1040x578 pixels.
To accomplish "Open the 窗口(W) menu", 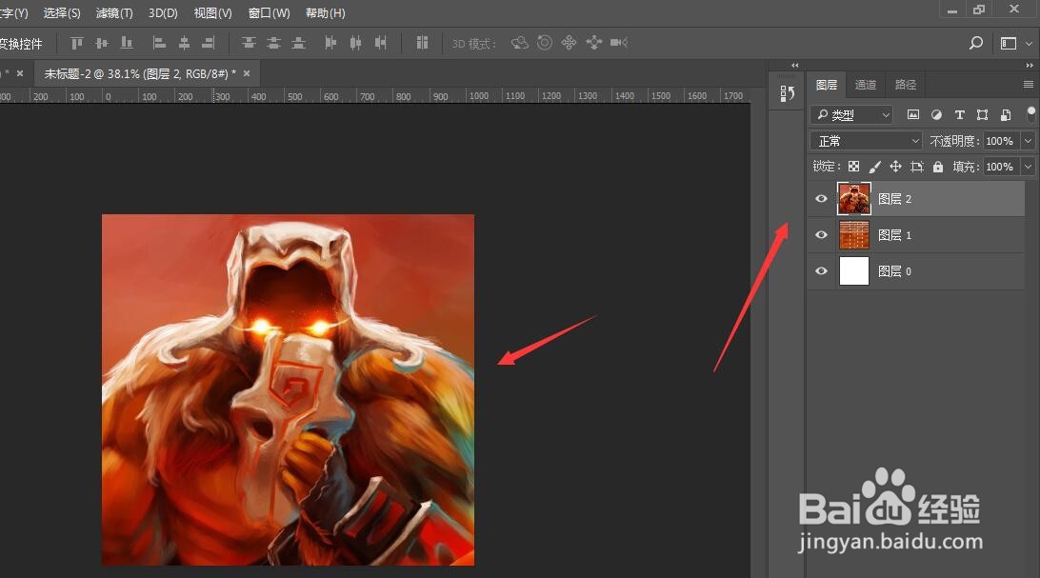I will [269, 13].
